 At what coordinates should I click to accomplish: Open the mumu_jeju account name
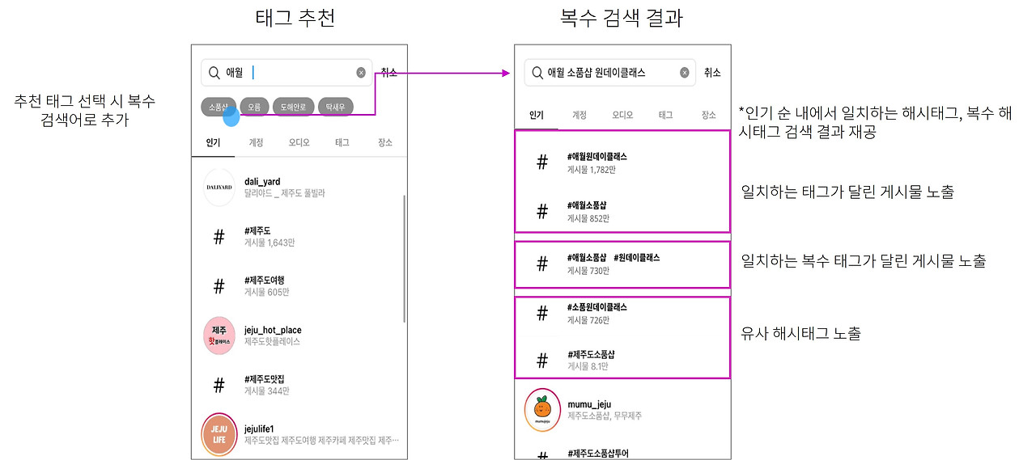click(x=589, y=404)
